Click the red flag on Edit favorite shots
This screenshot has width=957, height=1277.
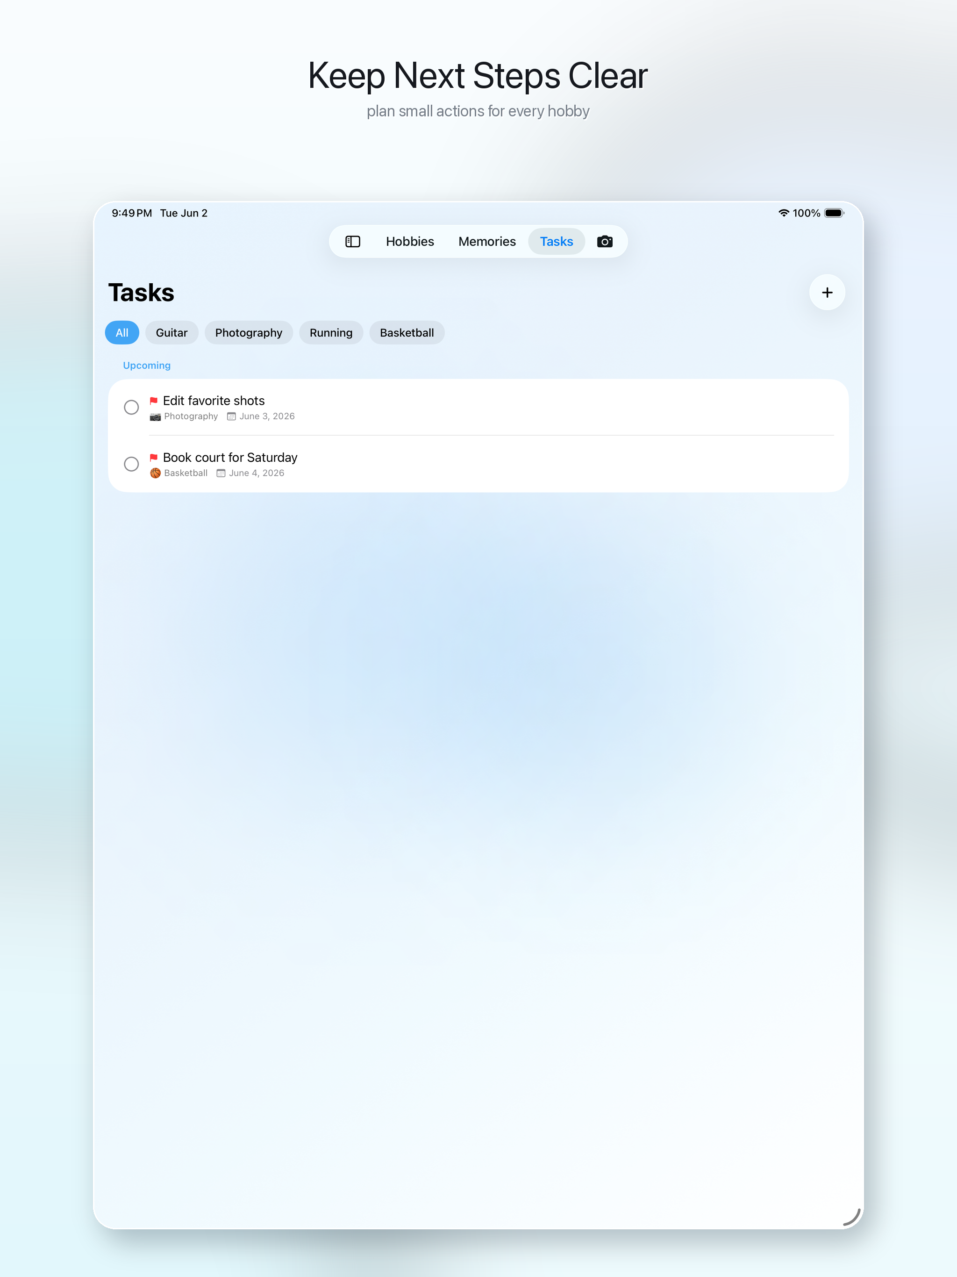click(x=154, y=401)
